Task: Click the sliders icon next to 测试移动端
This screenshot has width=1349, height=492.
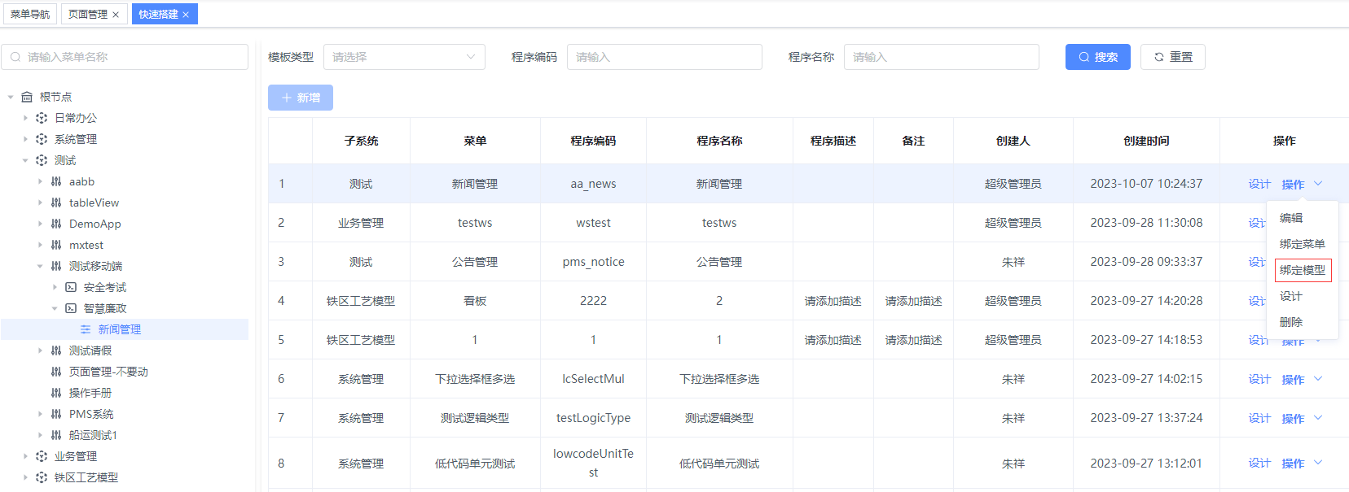Action: pyautogui.click(x=56, y=266)
